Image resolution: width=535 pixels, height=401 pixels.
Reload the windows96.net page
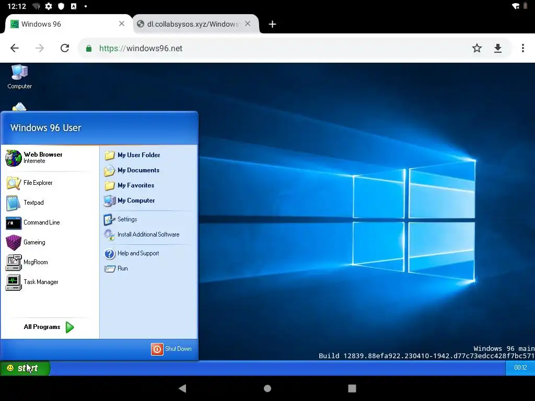pyautogui.click(x=65, y=48)
